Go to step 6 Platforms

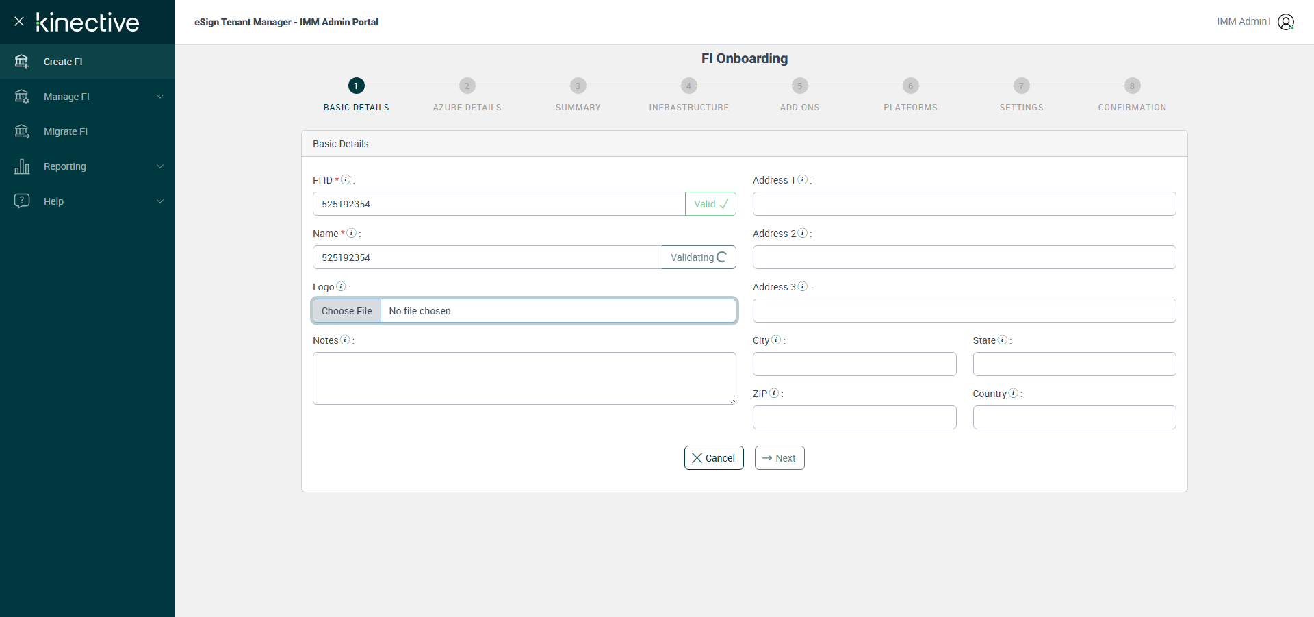[x=911, y=86]
